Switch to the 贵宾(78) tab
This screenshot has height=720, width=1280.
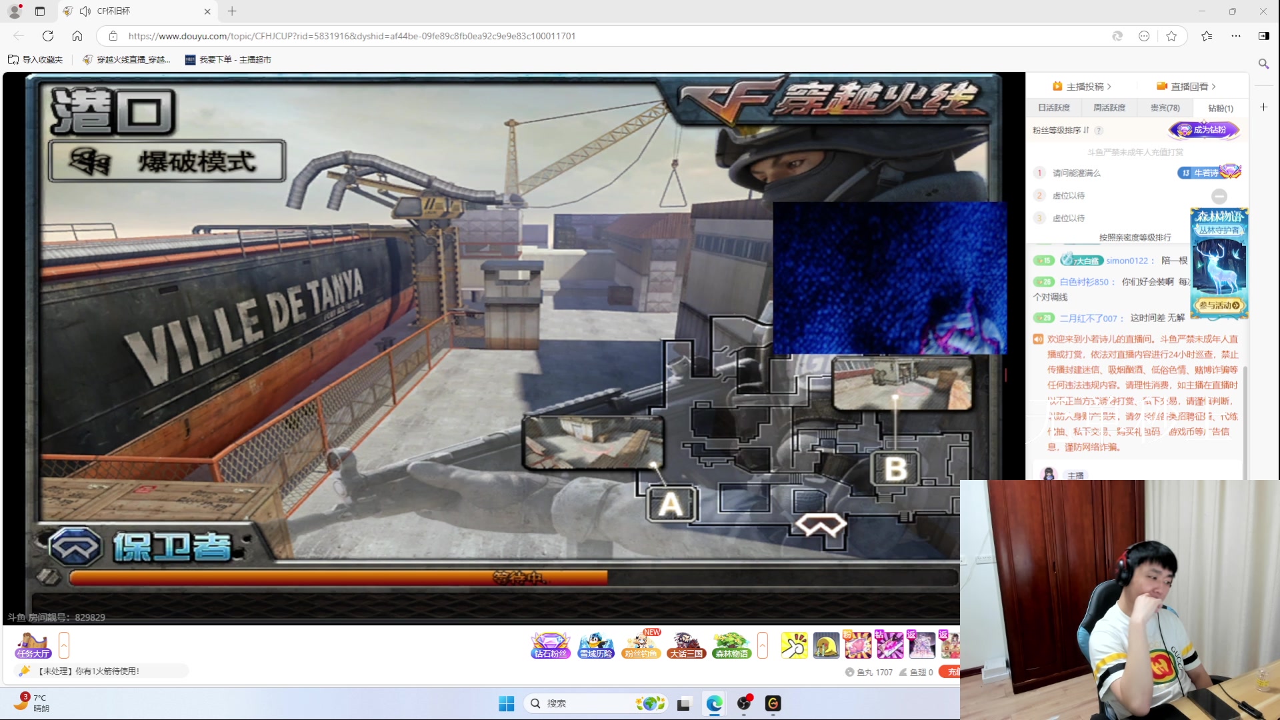[x=1165, y=108]
